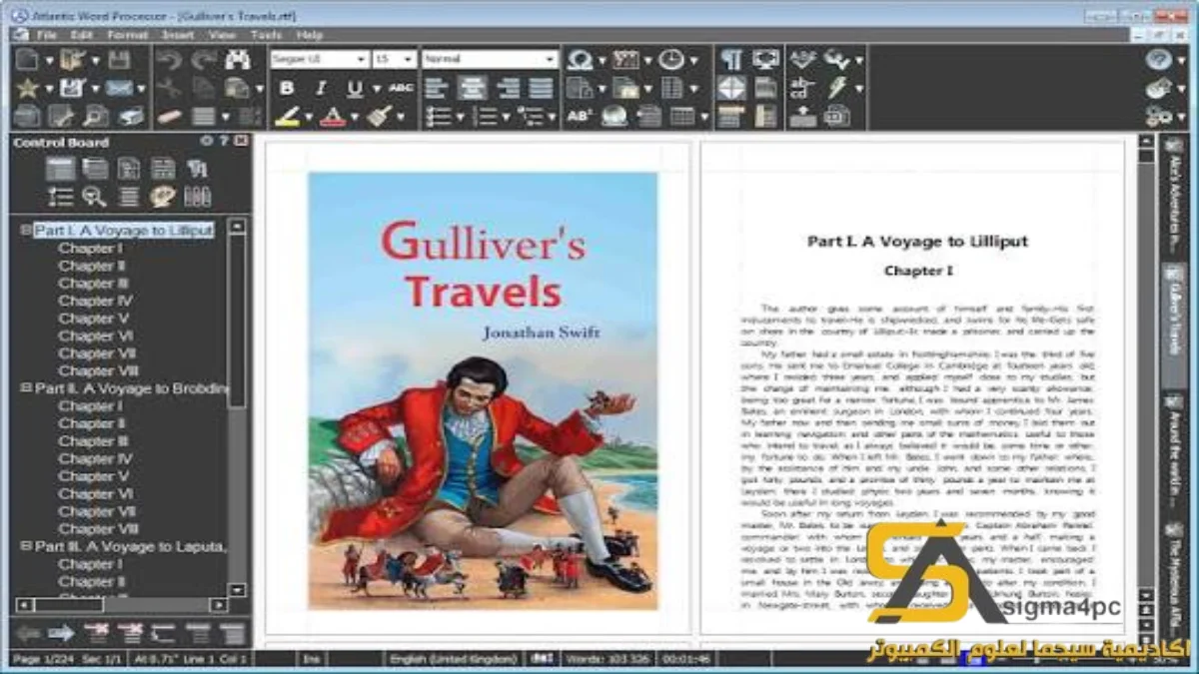Image resolution: width=1199 pixels, height=674 pixels.
Task: Close the Control Board panel
Action: pos(240,141)
